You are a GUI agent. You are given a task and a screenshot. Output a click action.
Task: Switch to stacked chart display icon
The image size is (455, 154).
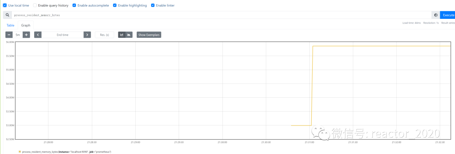[x=129, y=35]
